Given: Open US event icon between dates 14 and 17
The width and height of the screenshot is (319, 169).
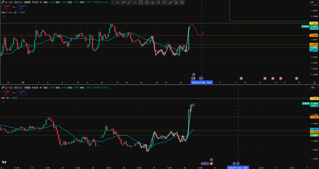Looking at the screenshot, I should [281, 78].
